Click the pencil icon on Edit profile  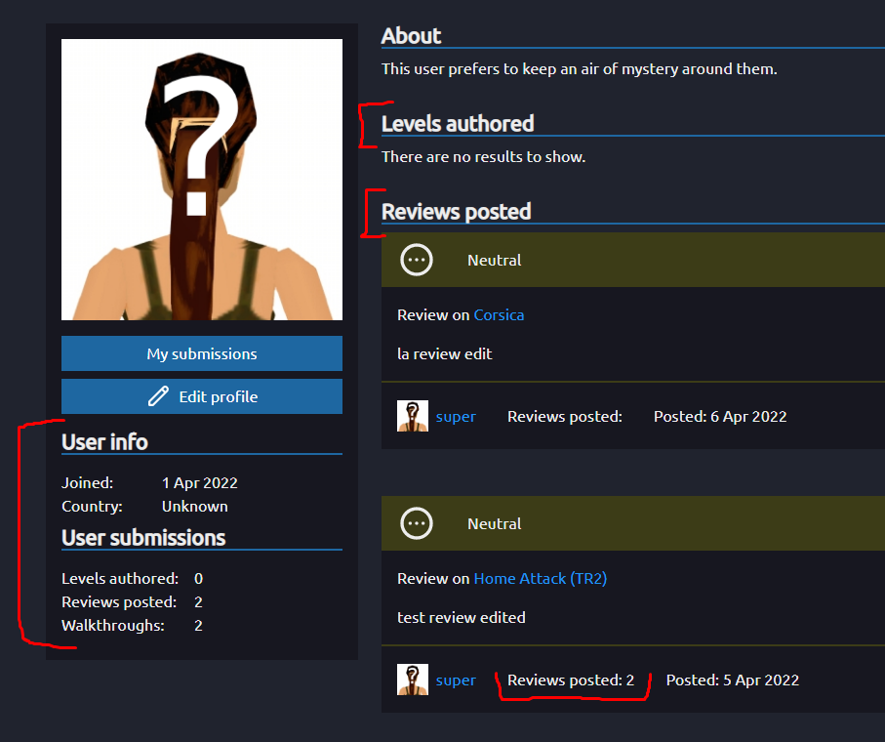(158, 396)
